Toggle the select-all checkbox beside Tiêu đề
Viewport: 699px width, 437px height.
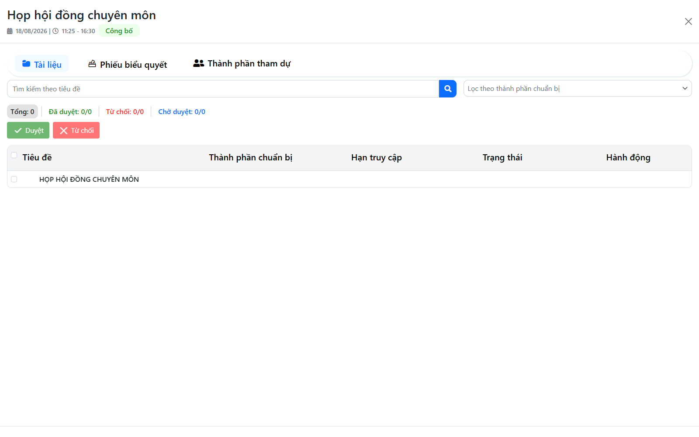pyautogui.click(x=14, y=155)
